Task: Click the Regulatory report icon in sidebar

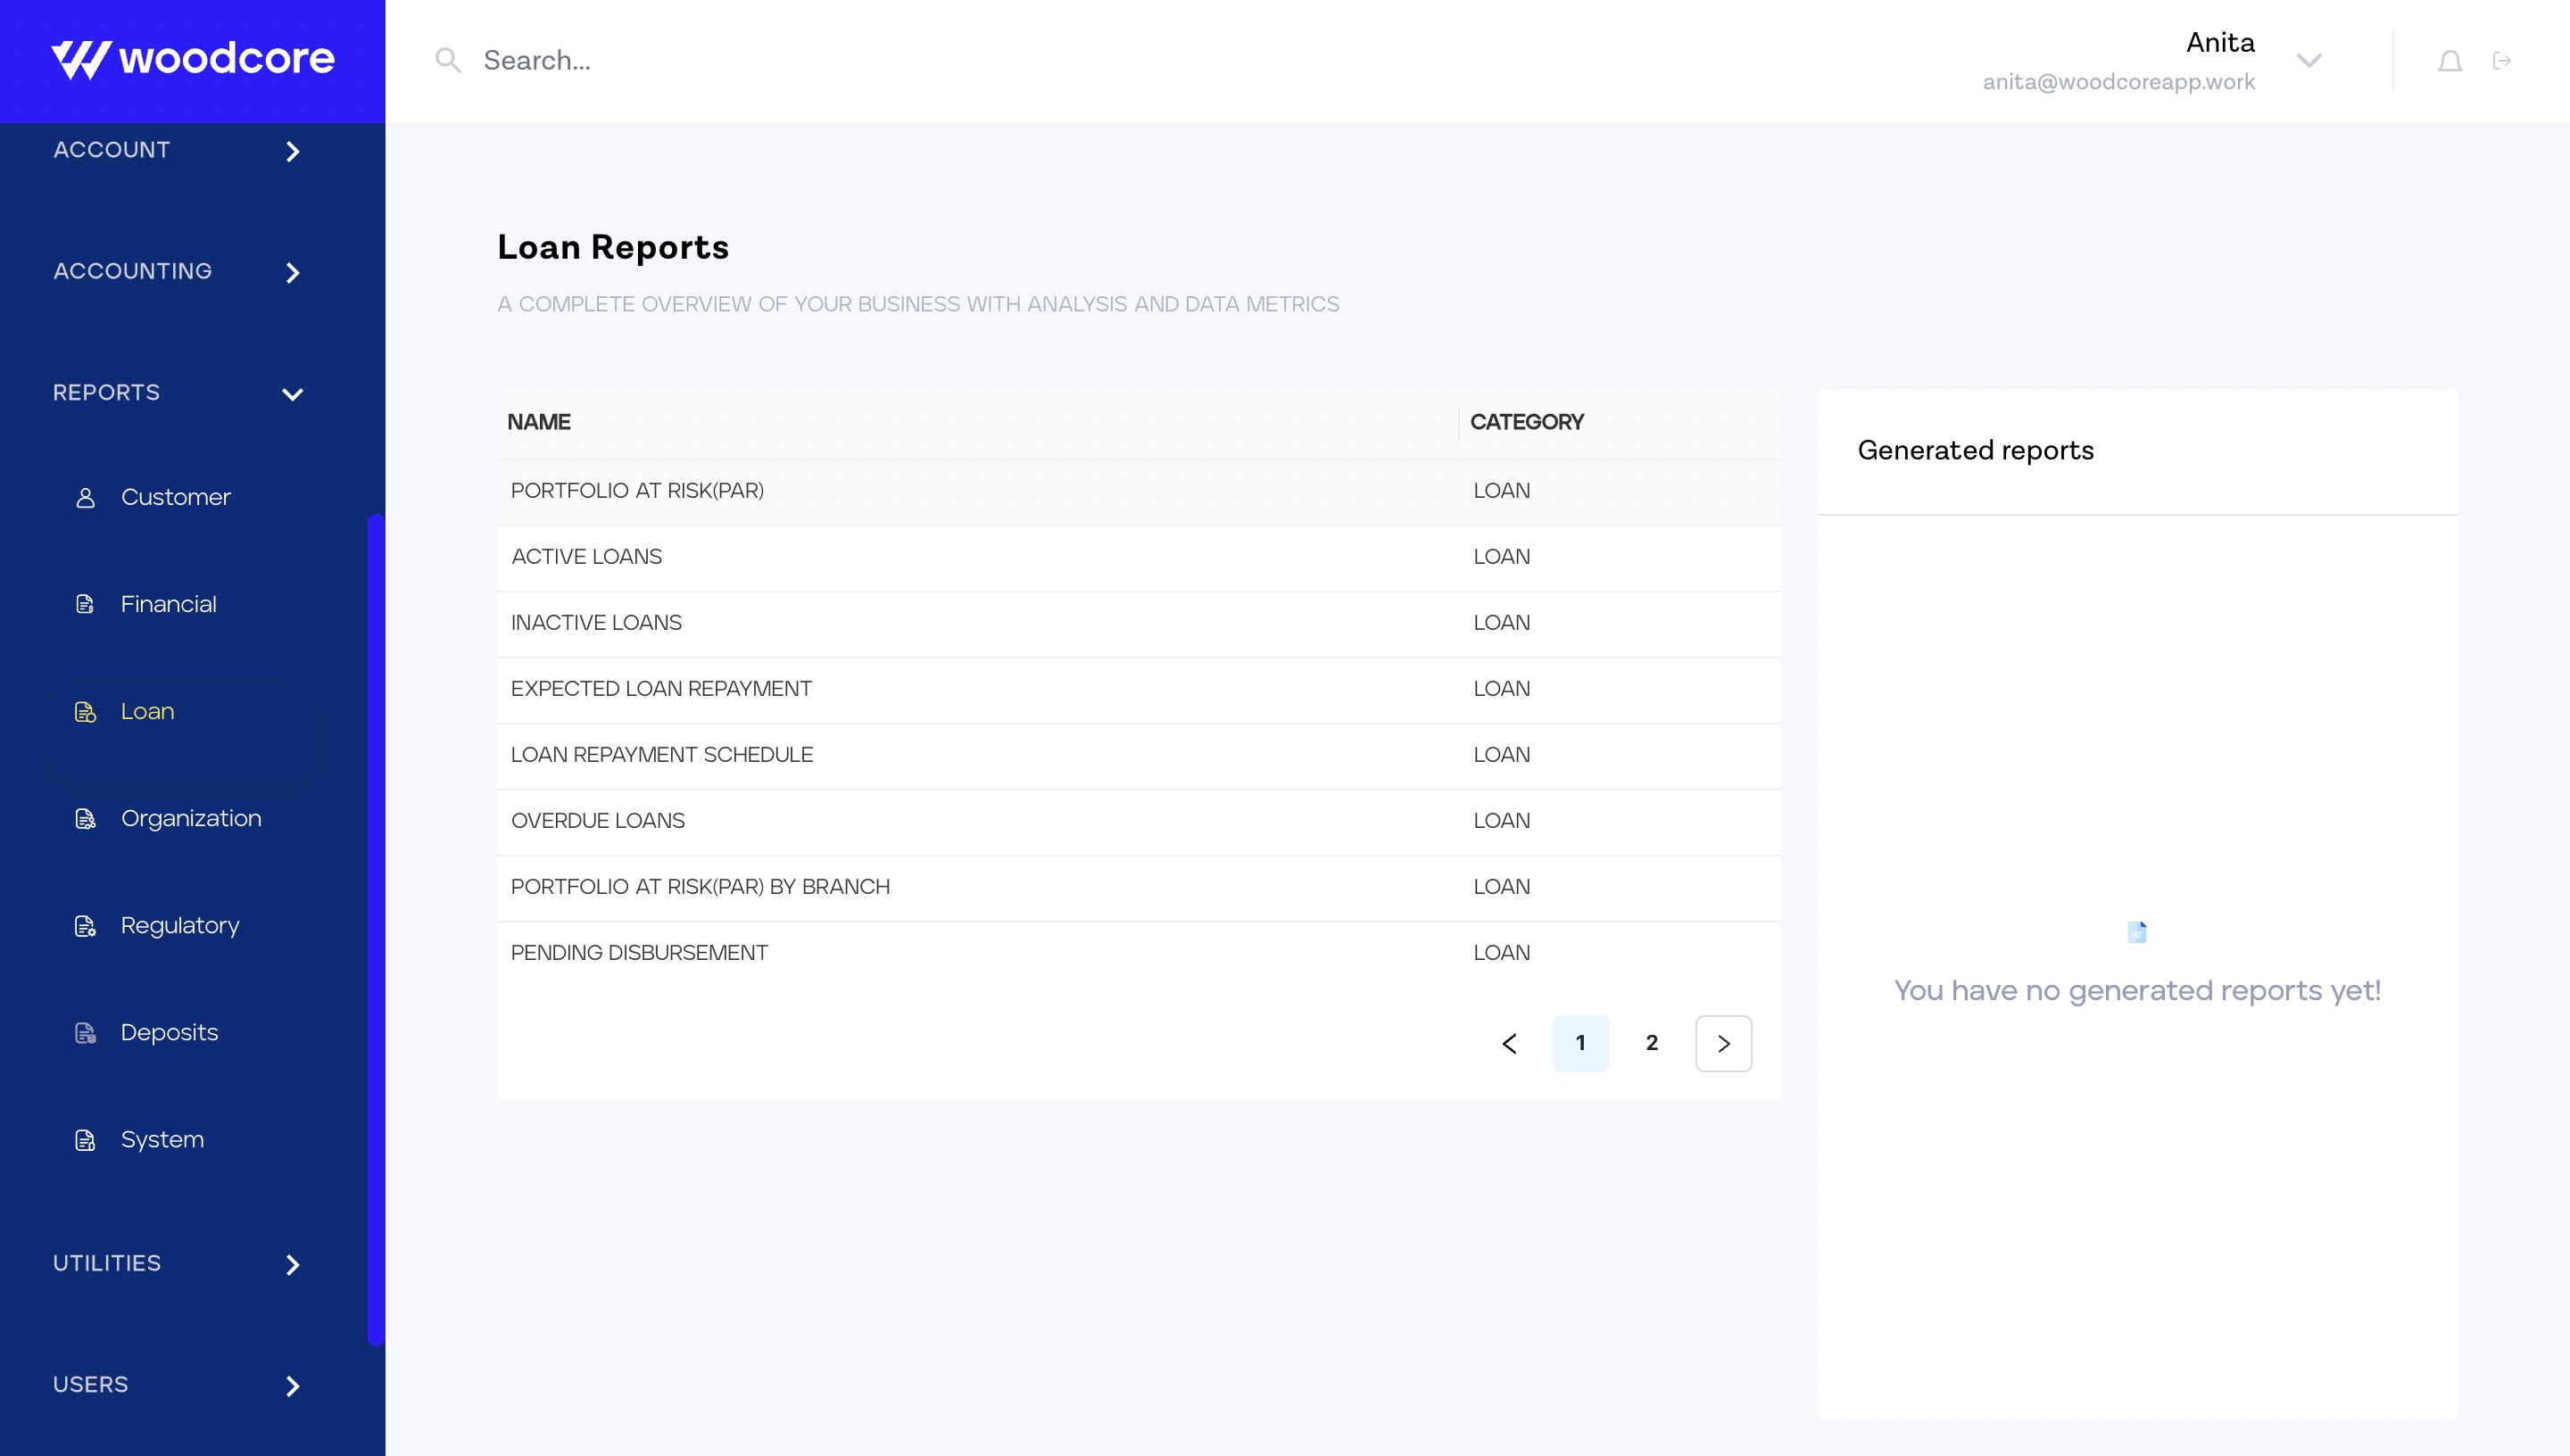Action: point(85,926)
